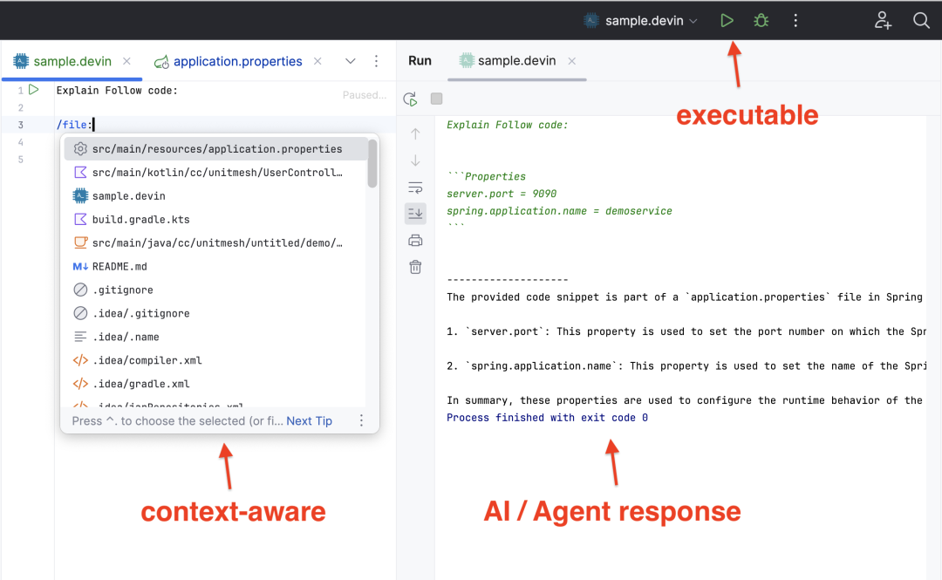This screenshot has height=580, width=942.
Task: Toggle soft-wrap in the Run console
Action: point(415,188)
